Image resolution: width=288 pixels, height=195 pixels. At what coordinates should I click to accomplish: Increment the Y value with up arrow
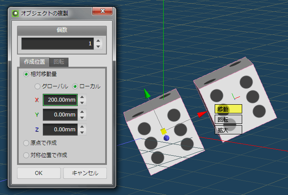click(82, 112)
